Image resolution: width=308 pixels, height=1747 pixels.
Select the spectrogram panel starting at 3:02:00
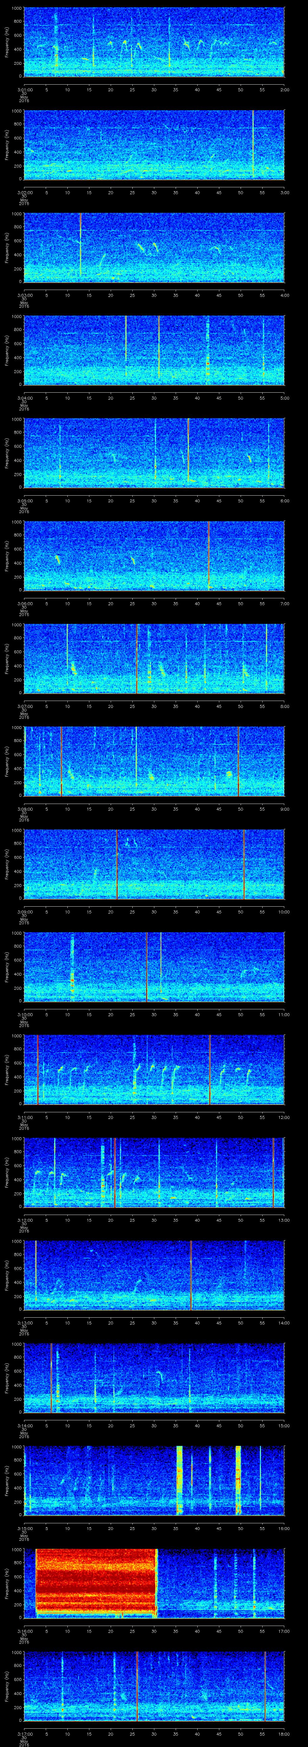pos(154,145)
